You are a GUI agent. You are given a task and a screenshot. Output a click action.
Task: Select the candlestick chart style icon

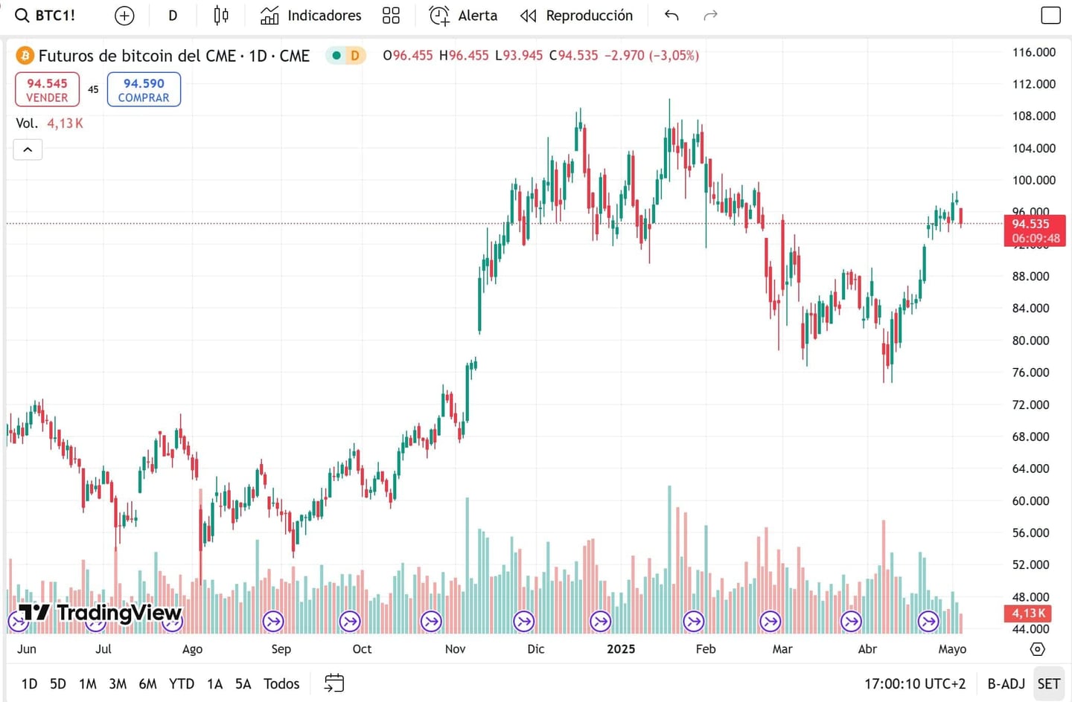tap(220, 15)
